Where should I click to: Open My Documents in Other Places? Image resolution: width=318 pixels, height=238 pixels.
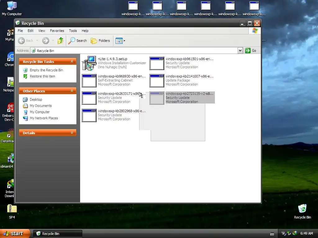41,106
